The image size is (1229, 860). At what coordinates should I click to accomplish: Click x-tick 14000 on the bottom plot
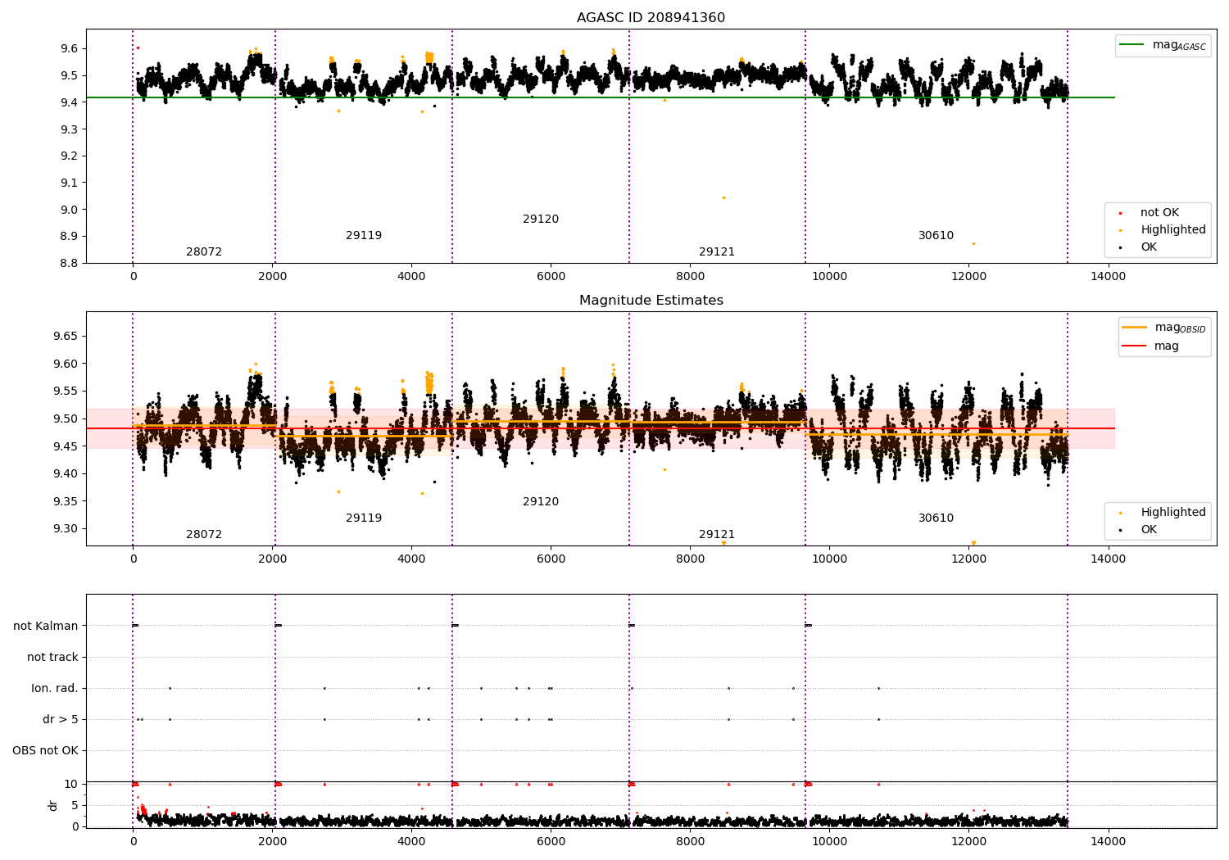point(1109,841)
